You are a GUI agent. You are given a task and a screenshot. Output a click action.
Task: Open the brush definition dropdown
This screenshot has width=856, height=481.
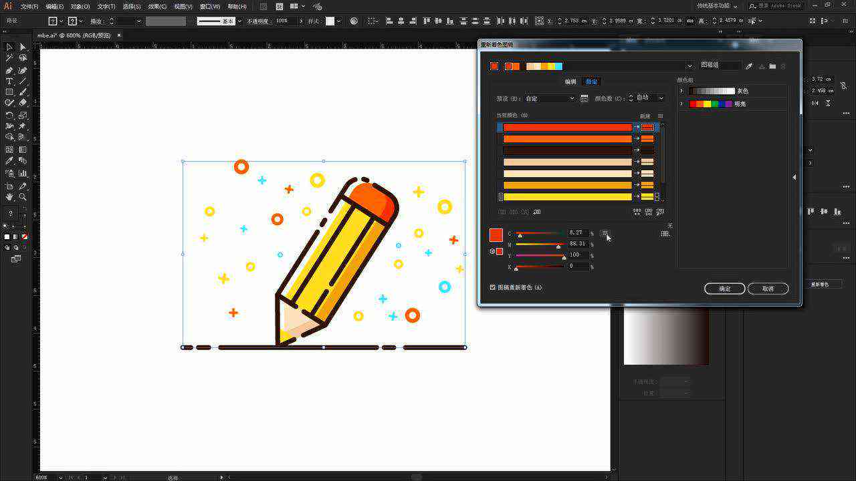click(x=239, y=21)
